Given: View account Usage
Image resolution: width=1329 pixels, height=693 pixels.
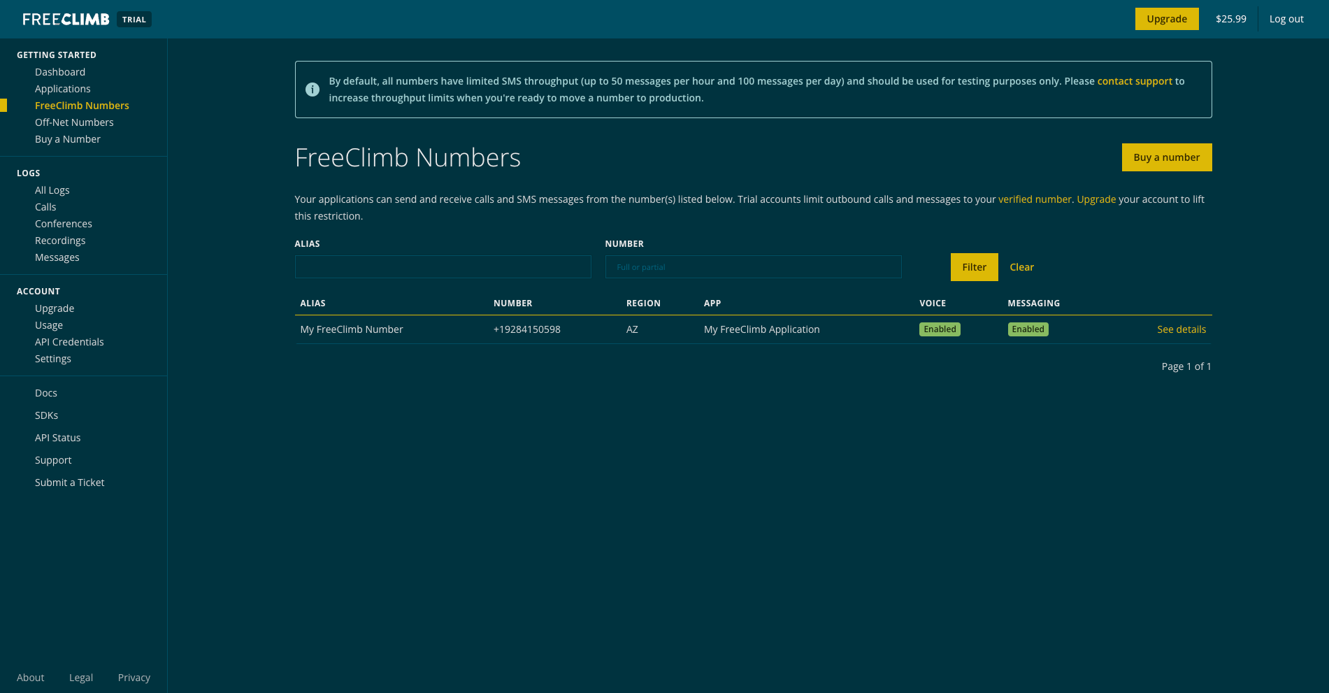Looking at the screenshot, I should click(x=49, y=325).
